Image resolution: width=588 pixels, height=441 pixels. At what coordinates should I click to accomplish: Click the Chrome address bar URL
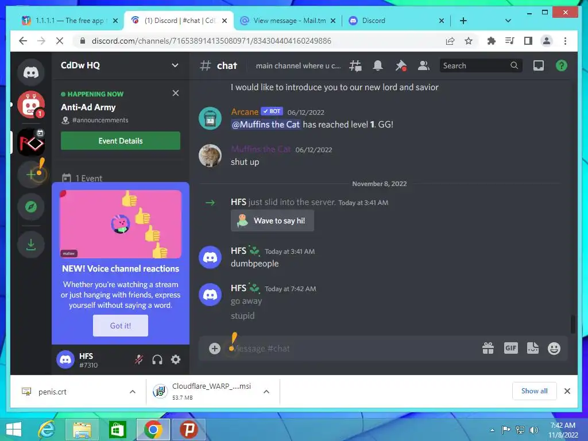[x=211, y=41]
